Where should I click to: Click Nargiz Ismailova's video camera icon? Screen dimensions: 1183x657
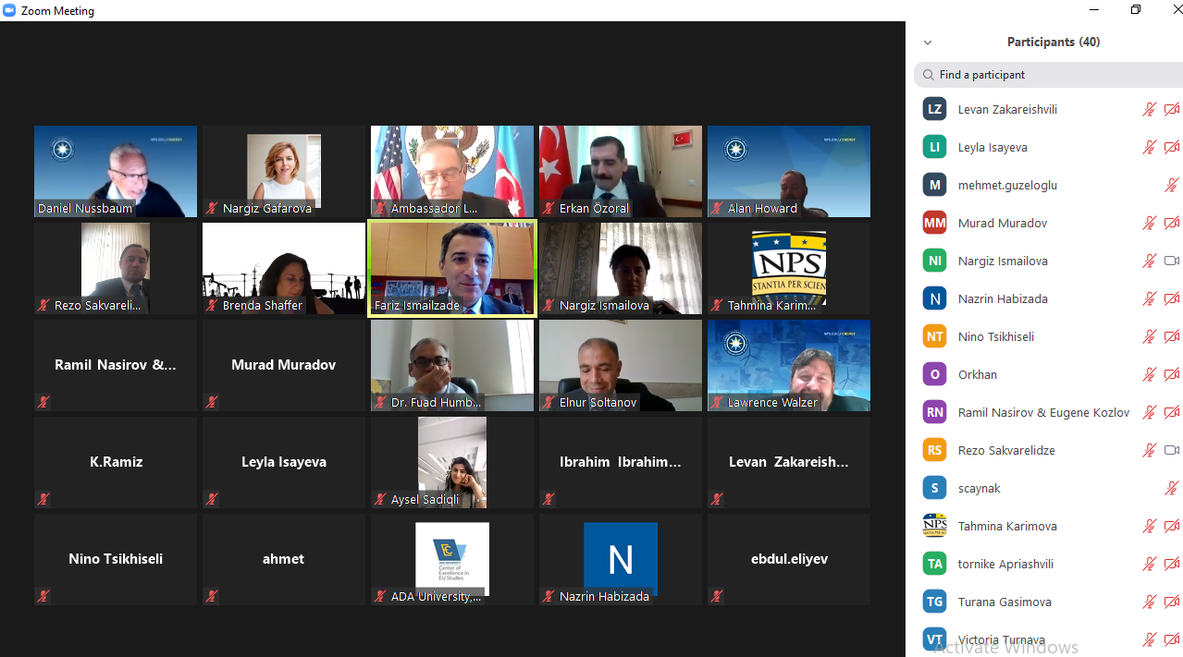click(1171, 261)
